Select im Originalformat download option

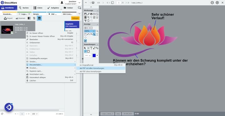click(x=101, y=65)
